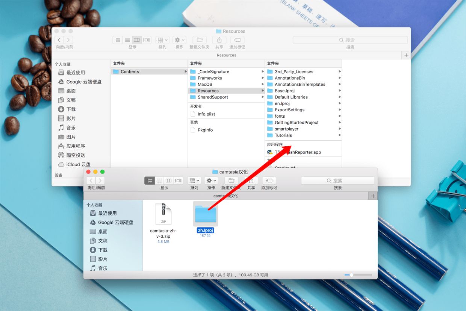Select the en.lproj folder

click(x=303, y=103)
